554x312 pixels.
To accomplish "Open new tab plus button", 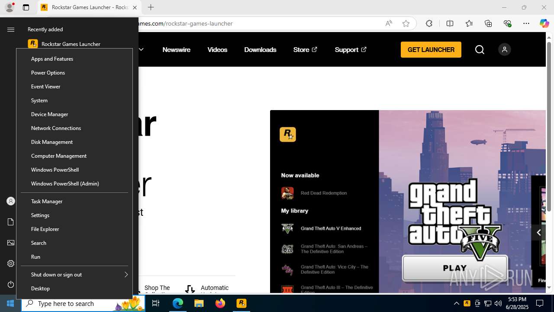I will coord(151,7).
